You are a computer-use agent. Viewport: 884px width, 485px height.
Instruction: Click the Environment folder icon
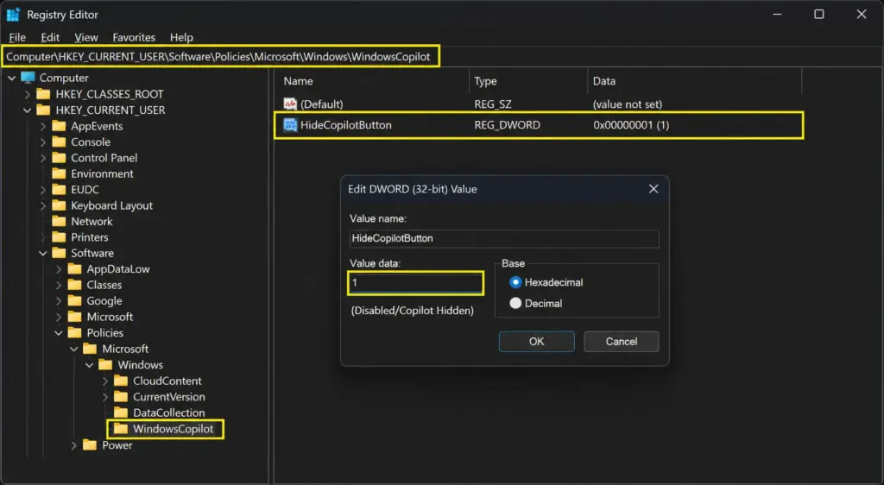[x=60, y=173]
